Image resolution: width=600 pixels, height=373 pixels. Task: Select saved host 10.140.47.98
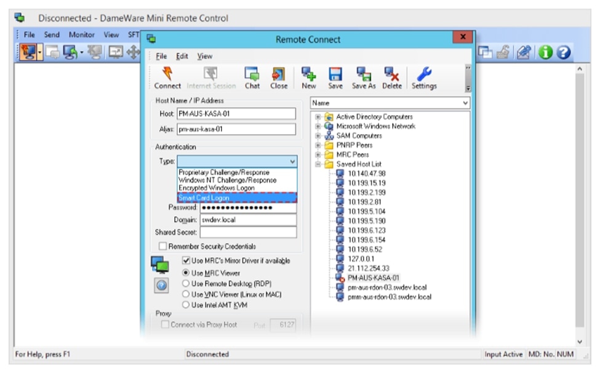366,174
